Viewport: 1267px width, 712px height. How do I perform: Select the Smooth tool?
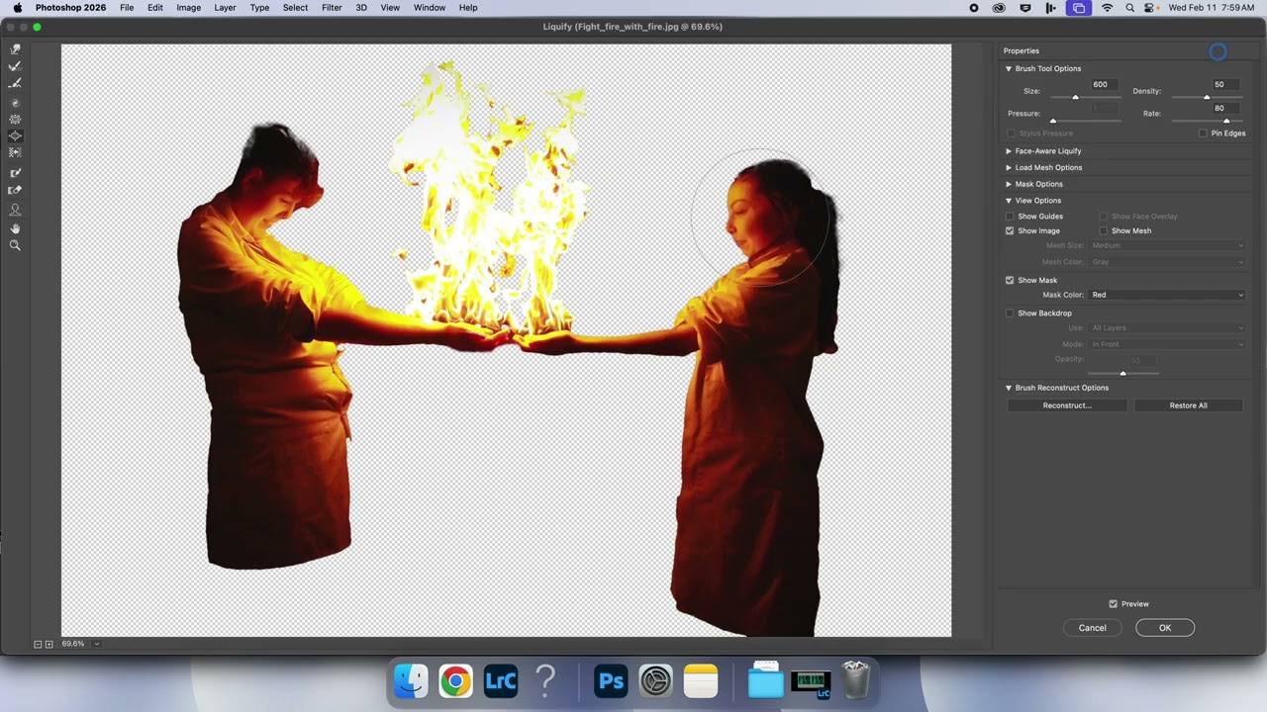coord(15,83)
